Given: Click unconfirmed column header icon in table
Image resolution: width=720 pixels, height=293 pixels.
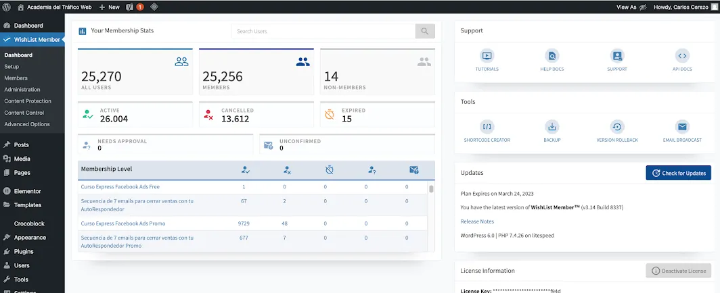Looking at the screenshot, I should pyautogui.click(x=413, y=170).
